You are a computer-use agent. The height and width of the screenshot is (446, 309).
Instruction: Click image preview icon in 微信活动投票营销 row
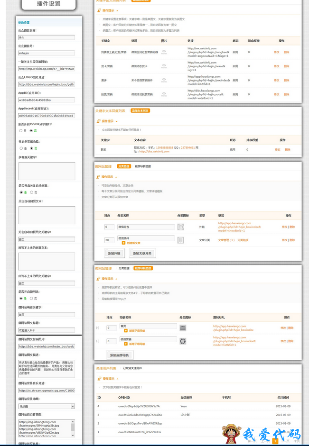[164, 94]
